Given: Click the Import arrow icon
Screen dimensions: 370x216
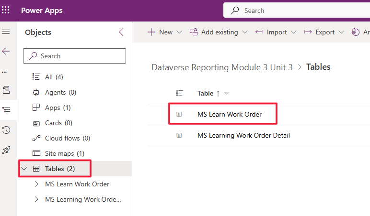Looking at the screenshot, I should pyautogui.click(x=259, y=32).
